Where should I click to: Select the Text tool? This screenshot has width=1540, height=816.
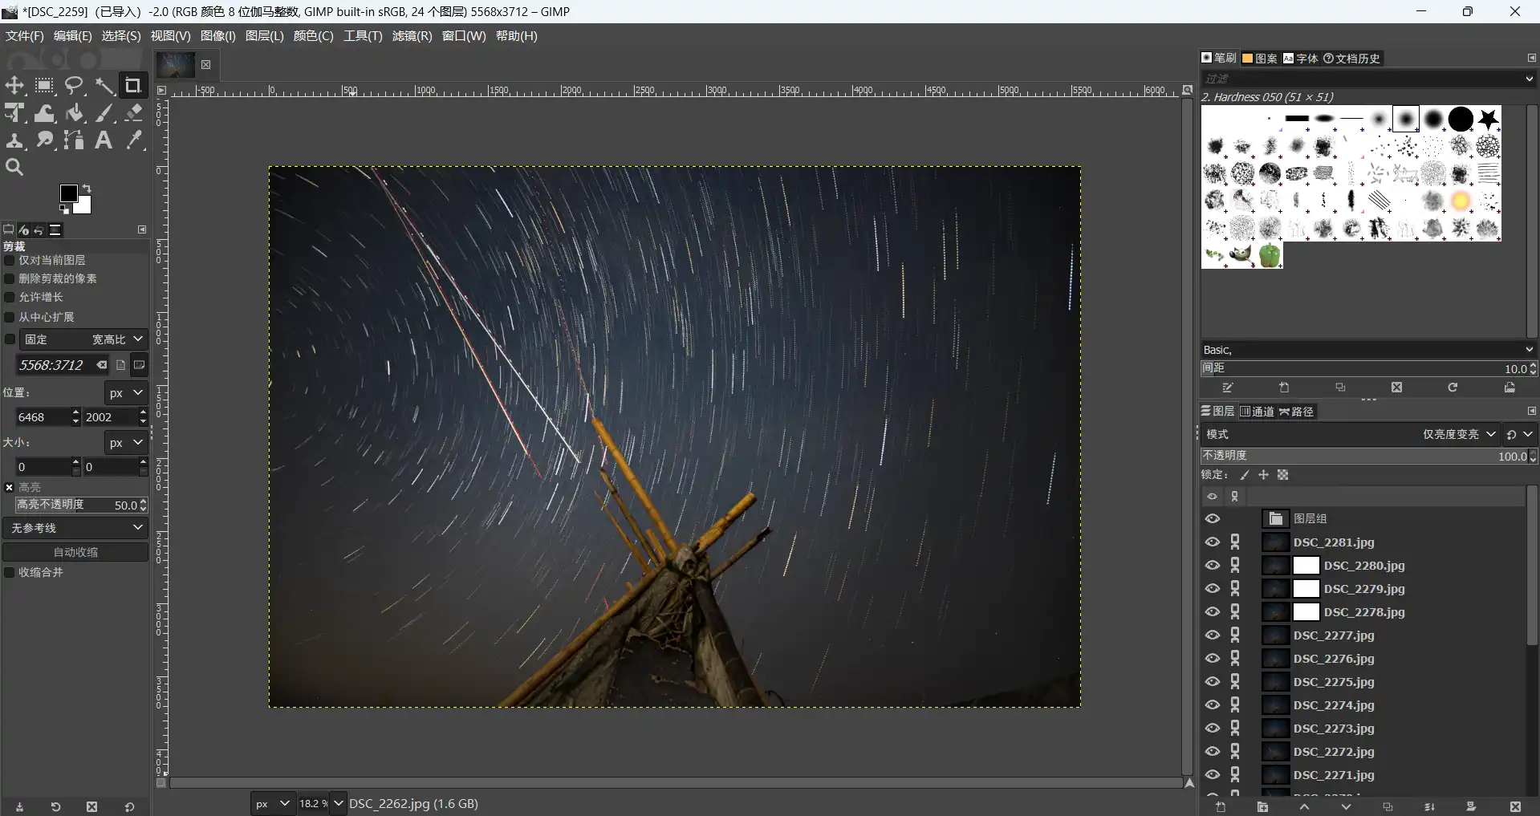point(104,140)
